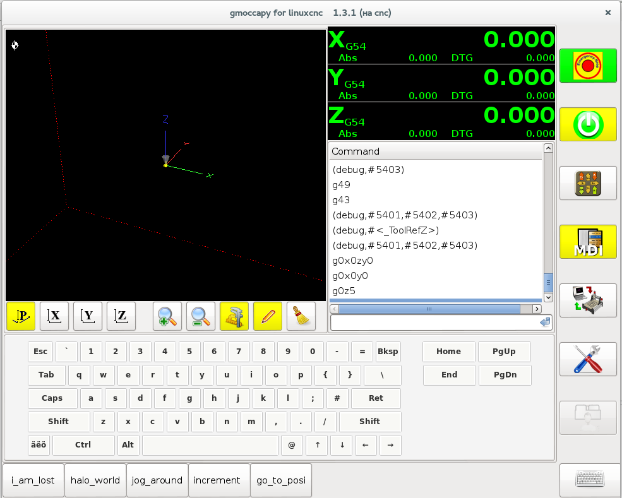Zoom out the 3D preview
Image resolution: width=622 pixels, height=498 pixels.
click(x=201, y=316)
